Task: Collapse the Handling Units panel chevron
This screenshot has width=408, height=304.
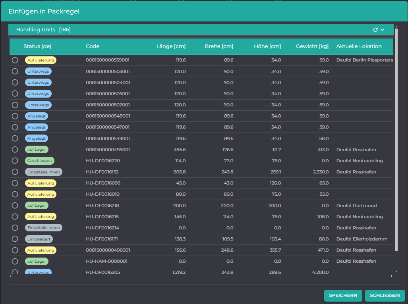Action: coord(383,30)
